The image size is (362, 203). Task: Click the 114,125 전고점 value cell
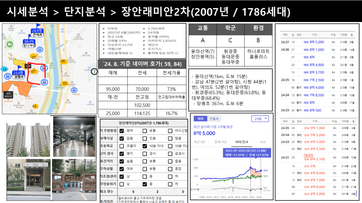(x=142, y=113)
